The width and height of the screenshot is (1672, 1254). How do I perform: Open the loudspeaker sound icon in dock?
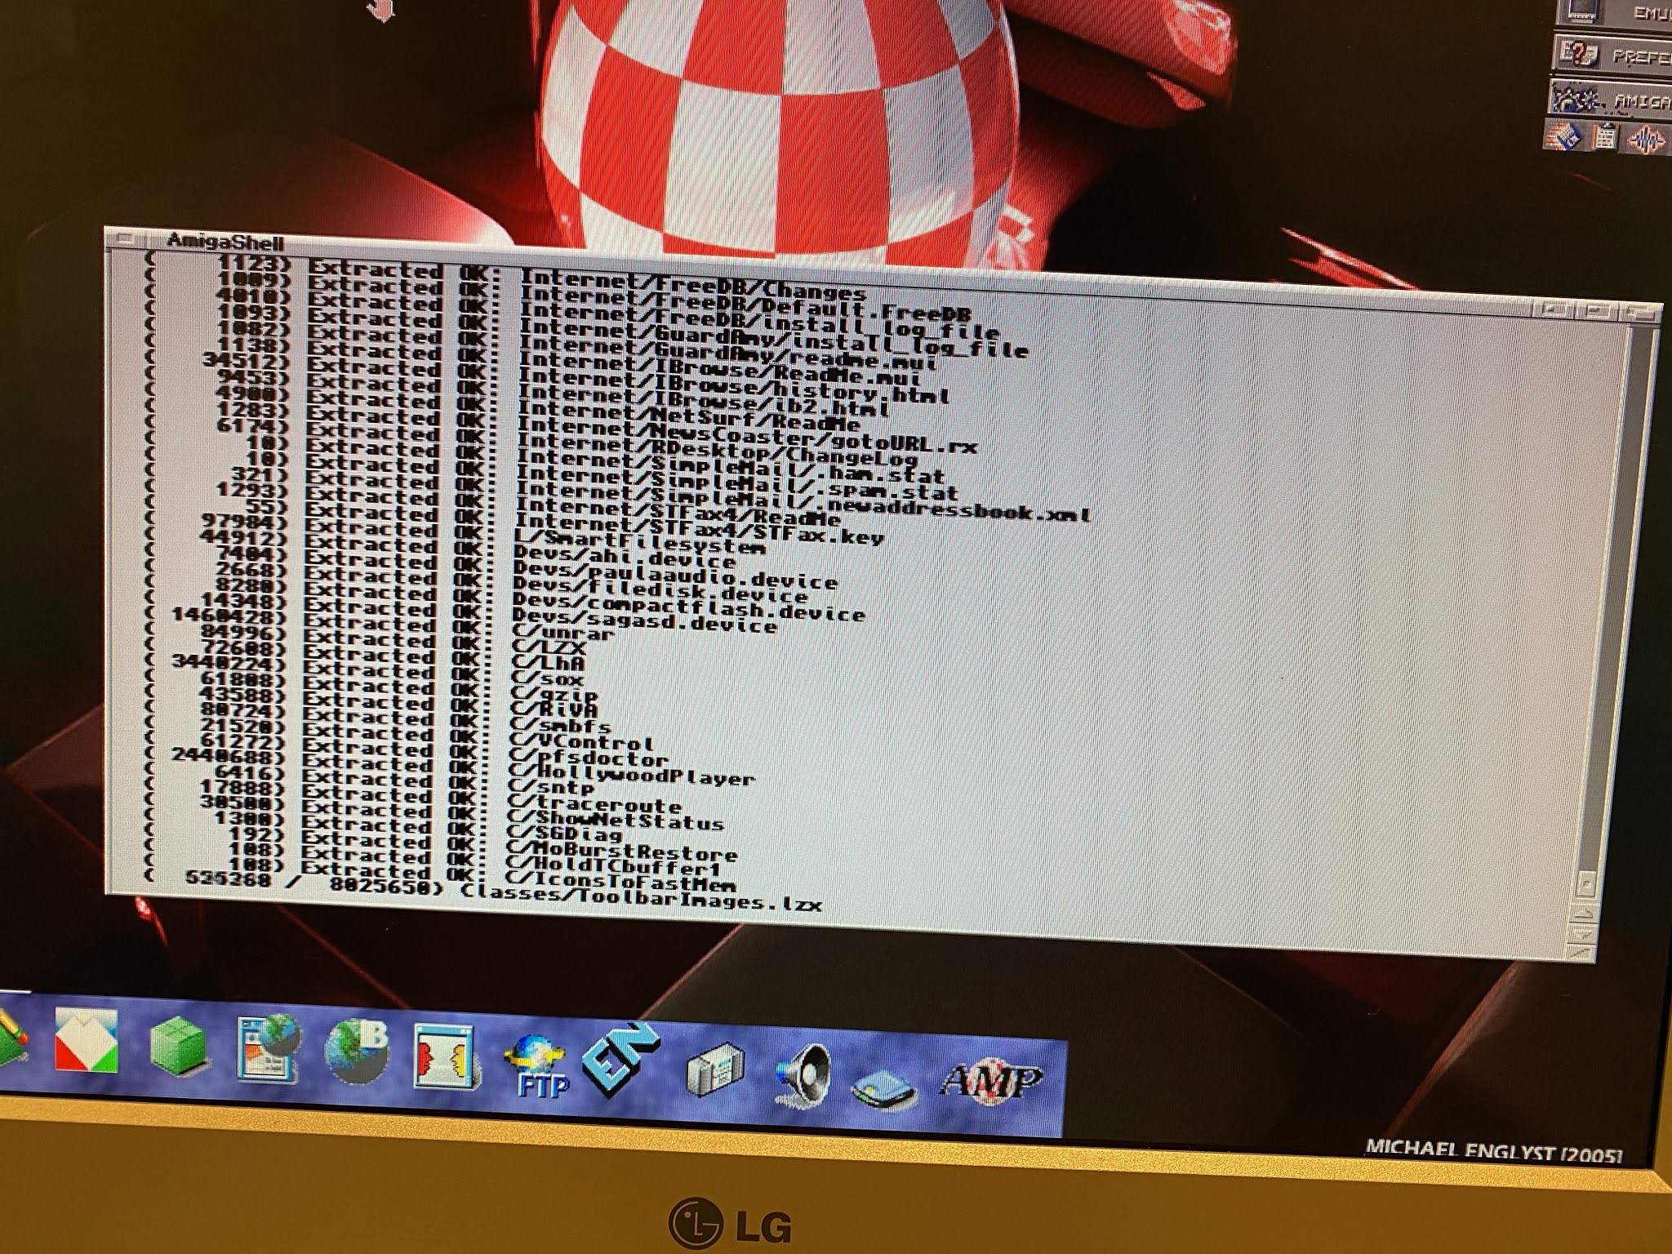(x=803, y=1074)
